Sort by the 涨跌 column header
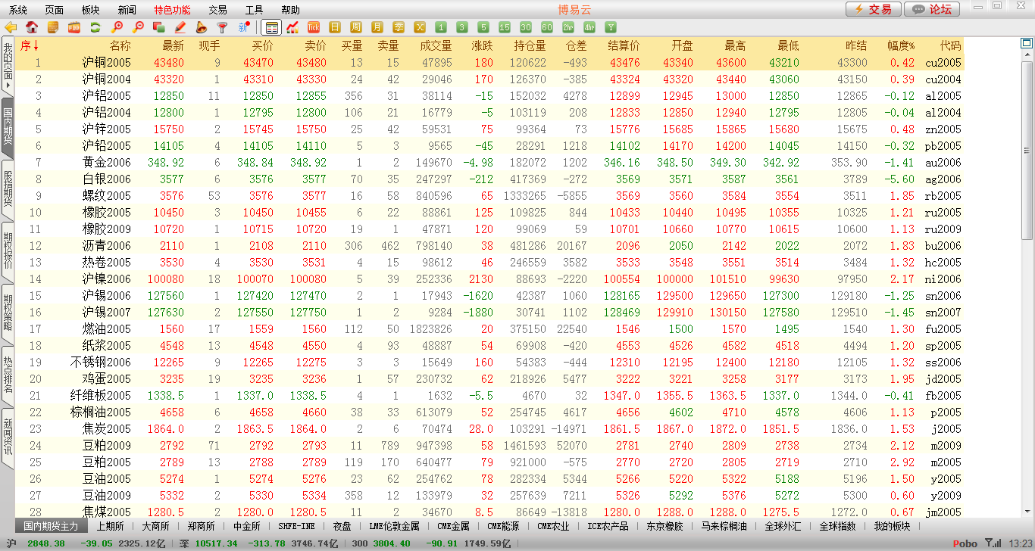This screenshot has height=551, width=1035. coord(482,46)
